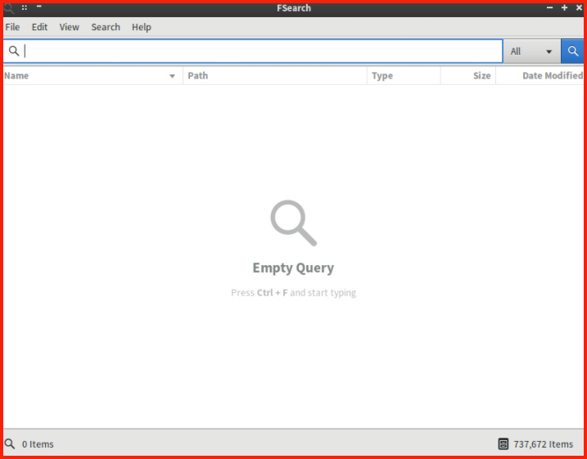Focus the search text field

tap(253, 52)
